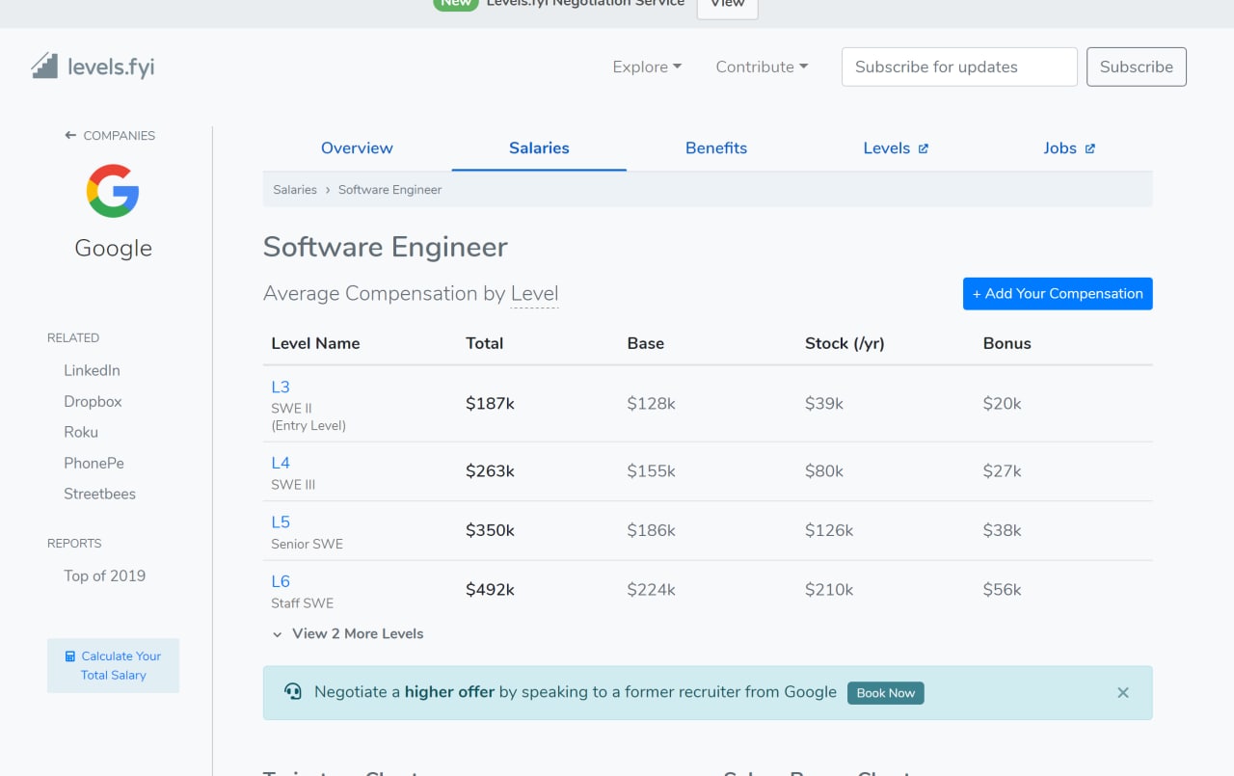Click the levels.fyi staircase logo icon
The height and width of the screenshot is (776, 1234).
[44, 66]
